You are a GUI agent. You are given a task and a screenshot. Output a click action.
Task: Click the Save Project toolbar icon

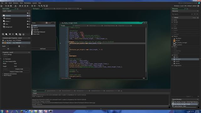pyautogui.click(x=11, y=6)
